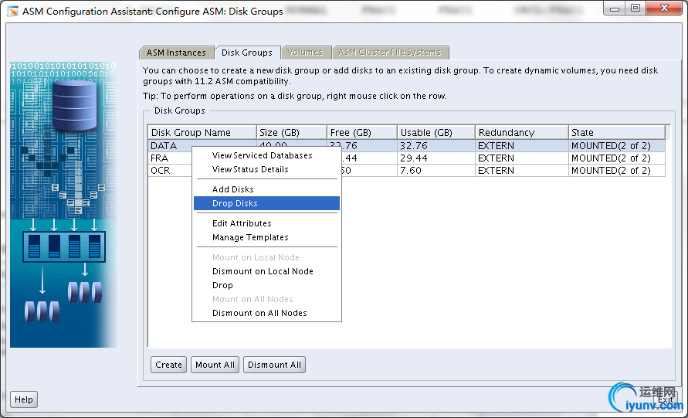Image resolution: width=688 pixels, height=418 pixels.
Task: Click the ASM Configuration Assistant title bar icon
Action: coord(13,12)
